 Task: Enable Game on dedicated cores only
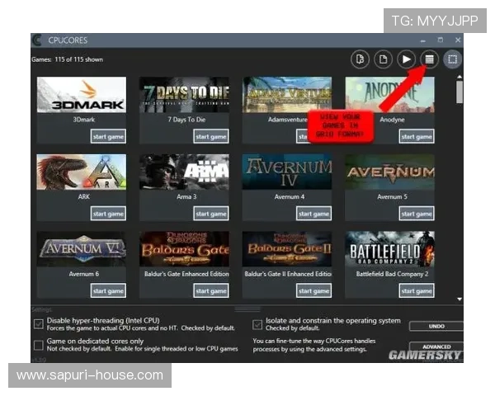tap(39, 343)
